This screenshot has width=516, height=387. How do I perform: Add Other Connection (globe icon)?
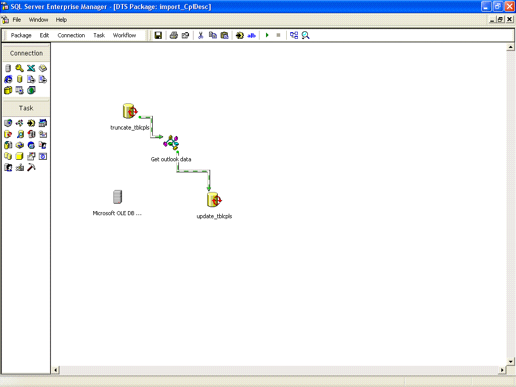click(x=31, y=90)
